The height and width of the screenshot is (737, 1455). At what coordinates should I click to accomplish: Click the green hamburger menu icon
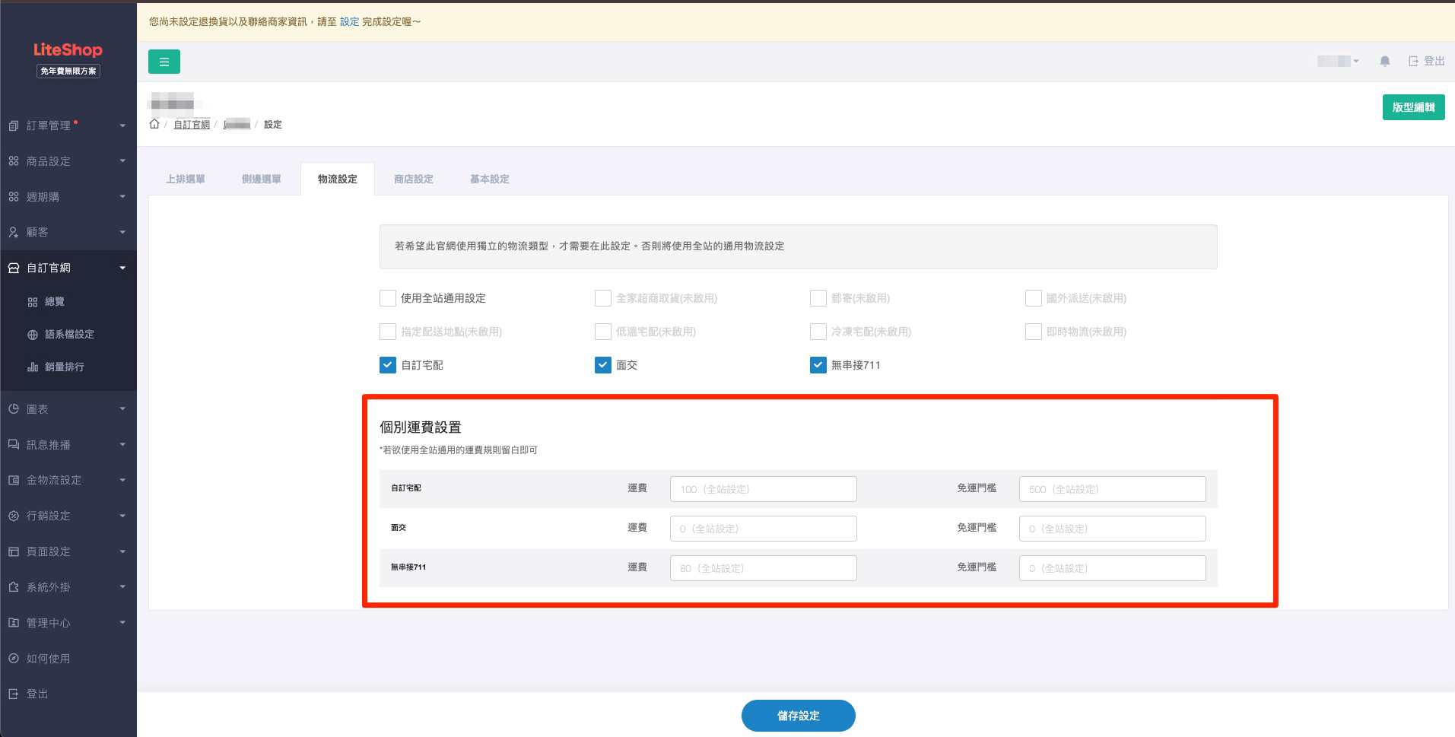click(x=164, y=62)
